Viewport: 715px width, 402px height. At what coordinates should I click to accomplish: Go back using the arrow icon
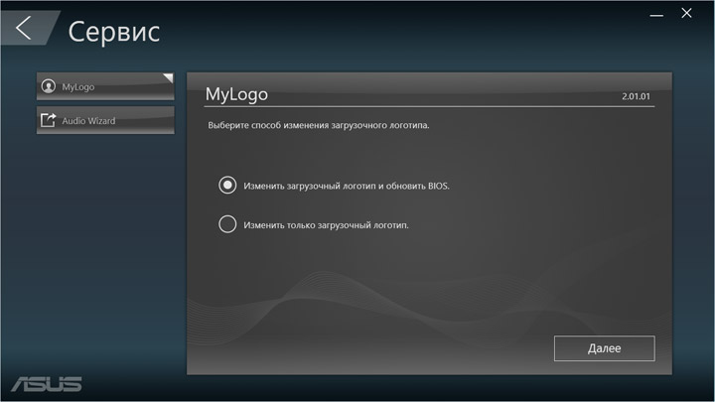coord(24,28)
